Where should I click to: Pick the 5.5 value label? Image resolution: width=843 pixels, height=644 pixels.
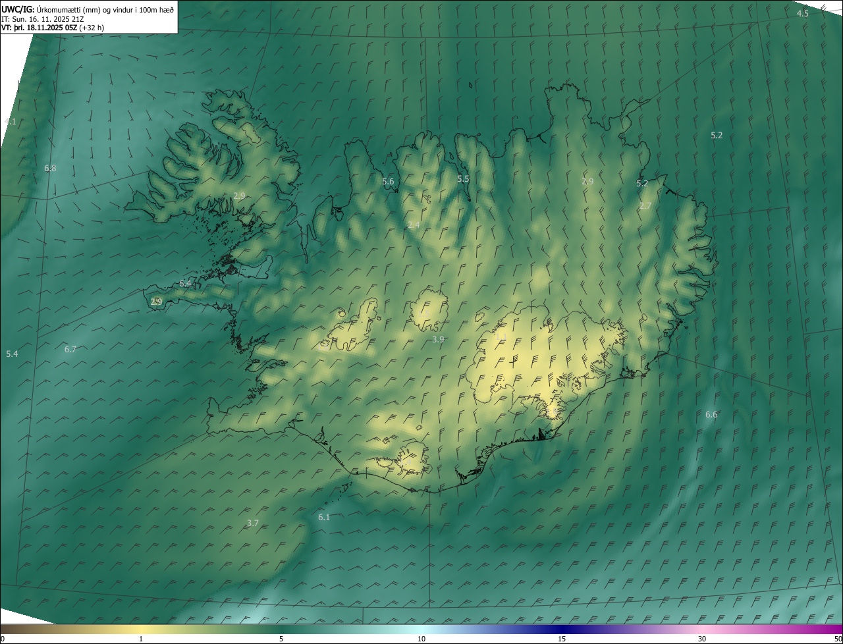point(463,179)
